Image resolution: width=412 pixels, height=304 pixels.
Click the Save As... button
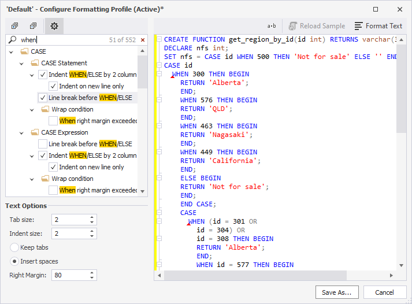click(x=337, y=292)
